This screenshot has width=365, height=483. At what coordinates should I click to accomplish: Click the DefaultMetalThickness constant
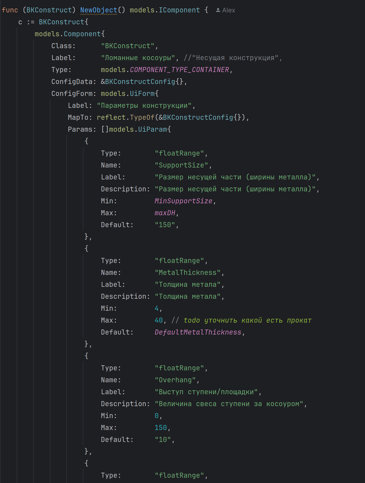(198, 332)
